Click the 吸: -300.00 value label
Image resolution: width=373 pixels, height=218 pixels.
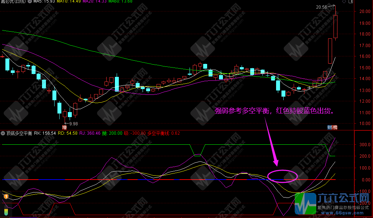click(135, 133)
